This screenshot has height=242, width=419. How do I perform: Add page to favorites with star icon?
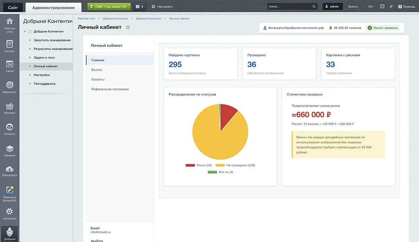pyautogui.click(x=128, y=27)
